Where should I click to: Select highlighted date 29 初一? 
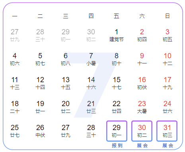[117, 131]
